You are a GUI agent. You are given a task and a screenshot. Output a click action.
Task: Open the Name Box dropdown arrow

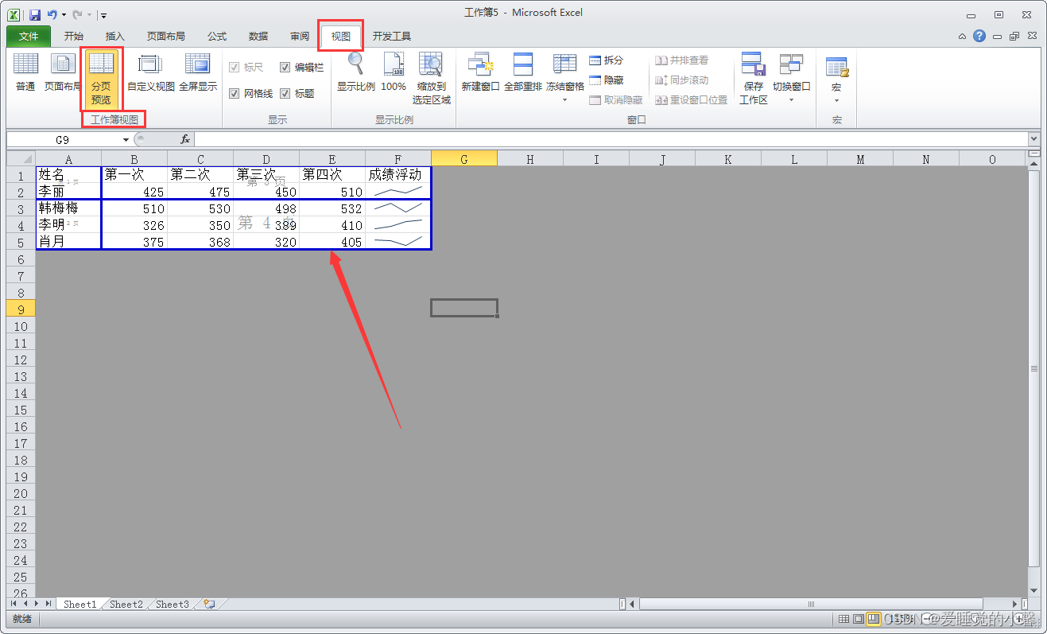(x=126, y=139)
